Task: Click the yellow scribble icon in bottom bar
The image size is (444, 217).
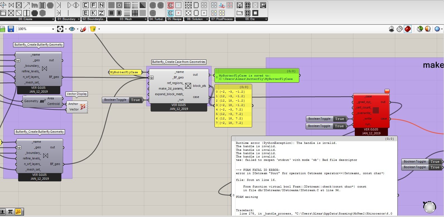Action: coord(18,212)
